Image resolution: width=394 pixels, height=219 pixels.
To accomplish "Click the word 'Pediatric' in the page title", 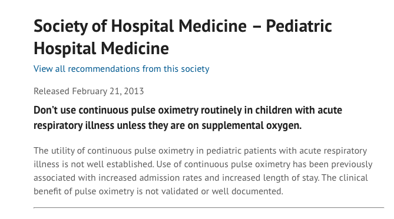I will 299,26.
